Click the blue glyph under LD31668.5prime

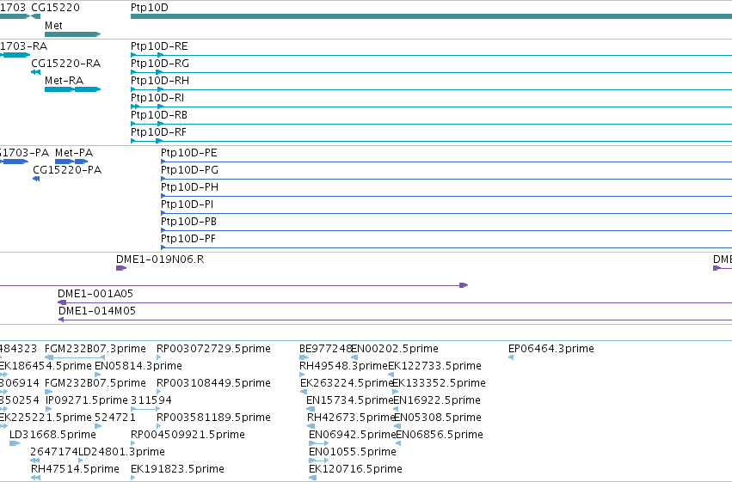15,443
